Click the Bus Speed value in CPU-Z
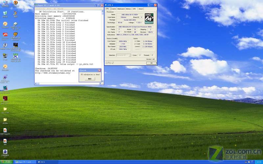The image size is (263, 164). [123, 47]
